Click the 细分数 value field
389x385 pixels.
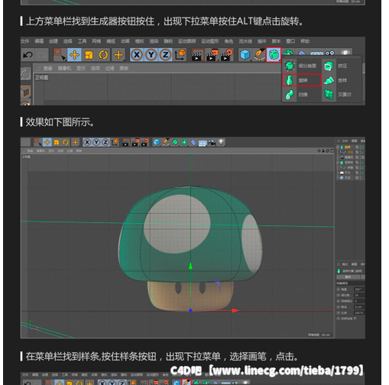point(358,296)
